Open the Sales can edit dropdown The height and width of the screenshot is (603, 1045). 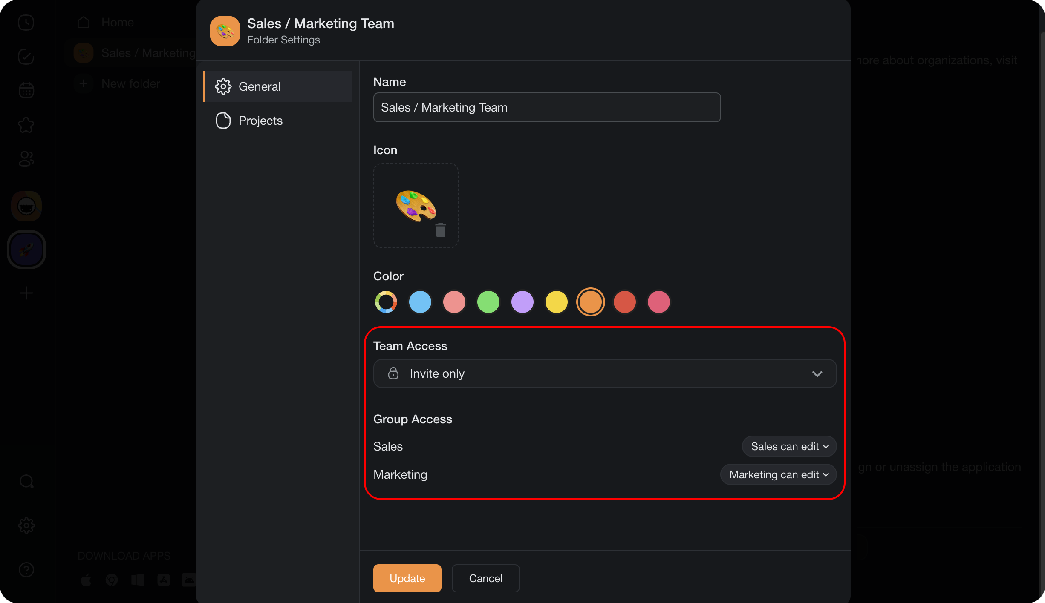coord(789,446)
